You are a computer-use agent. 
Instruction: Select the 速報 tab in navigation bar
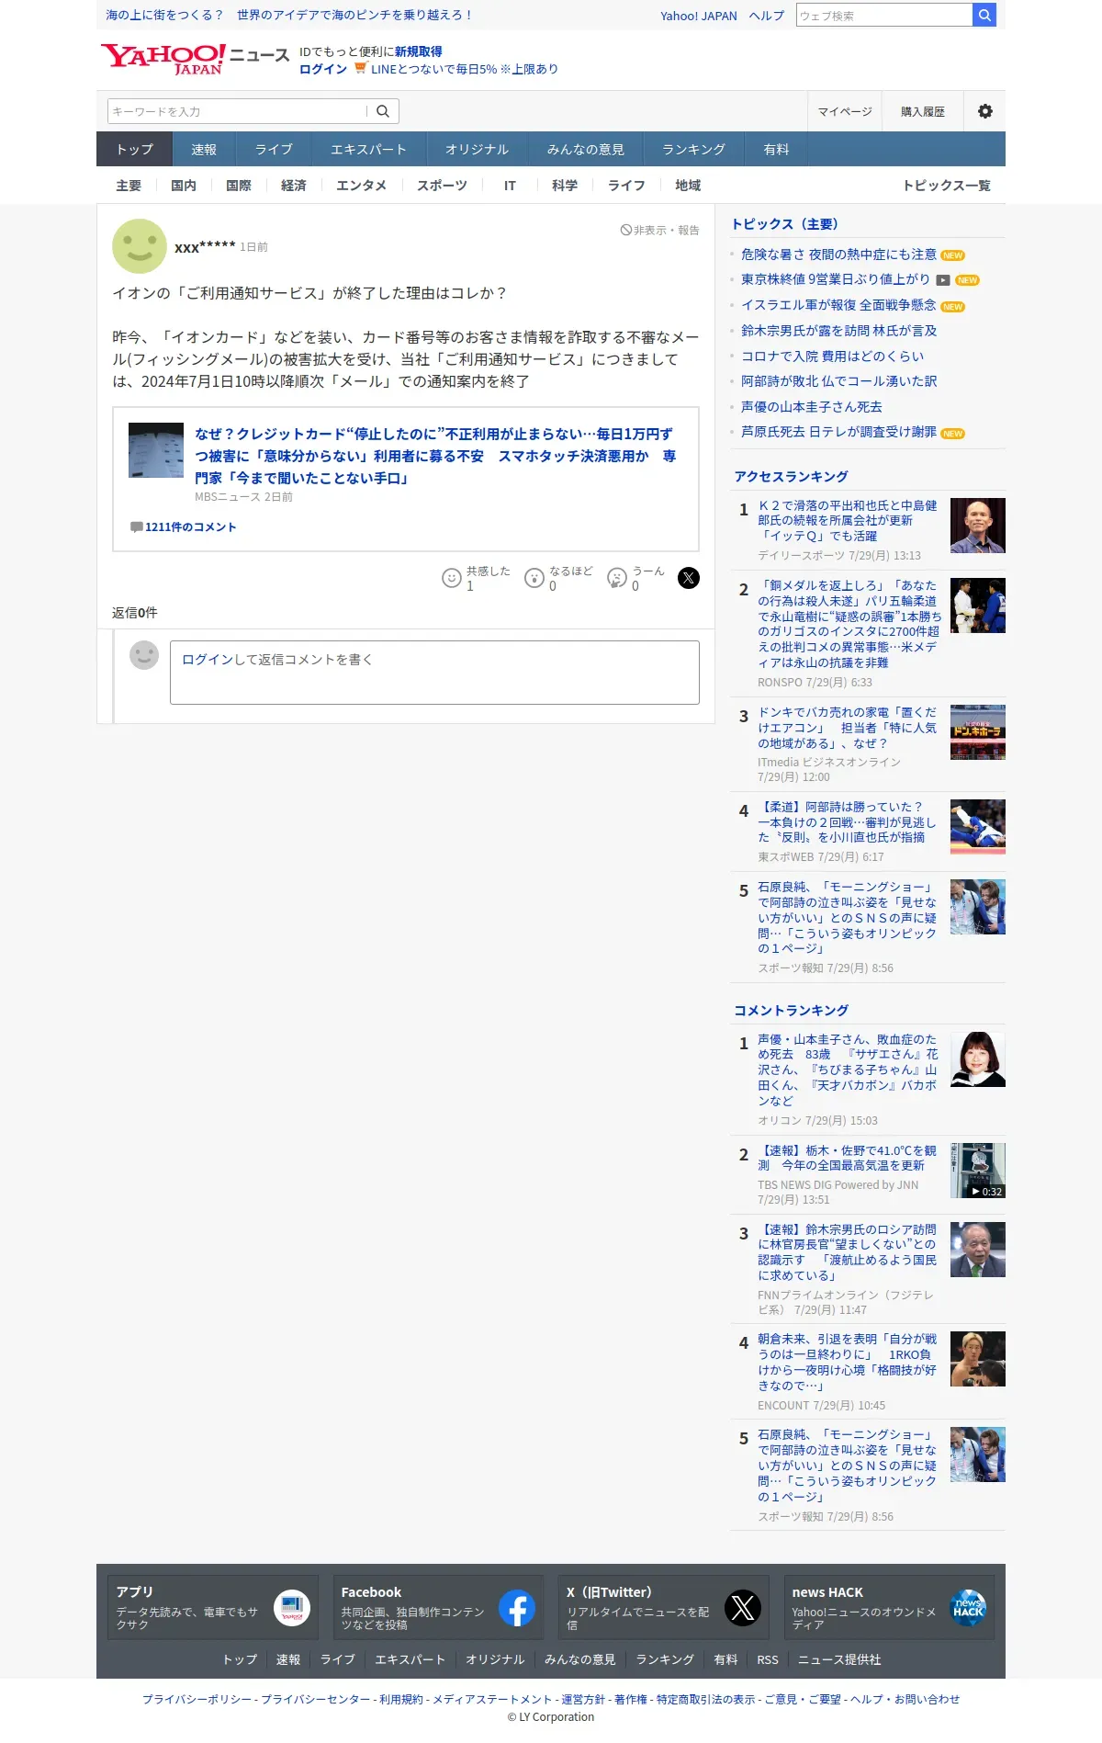[204, 149]
